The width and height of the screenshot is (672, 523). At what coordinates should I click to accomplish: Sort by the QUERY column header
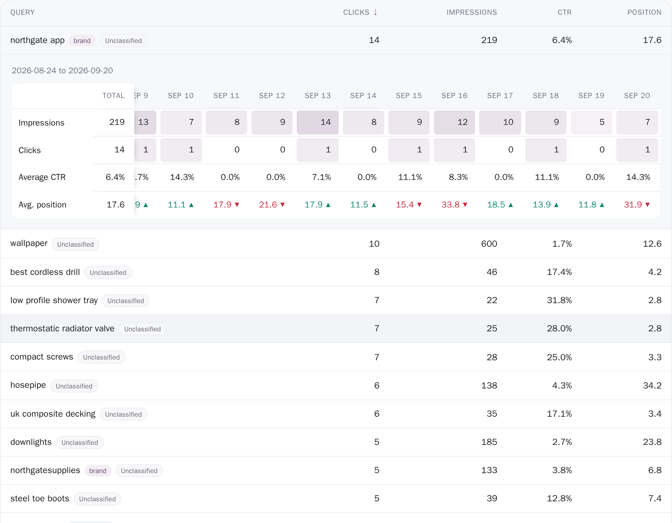[22, 12]
